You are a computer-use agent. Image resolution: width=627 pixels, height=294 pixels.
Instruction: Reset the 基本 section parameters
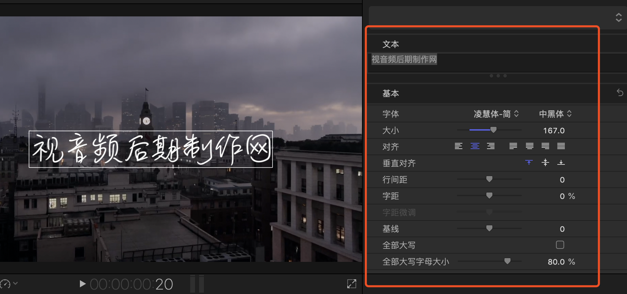pos(620,93)
